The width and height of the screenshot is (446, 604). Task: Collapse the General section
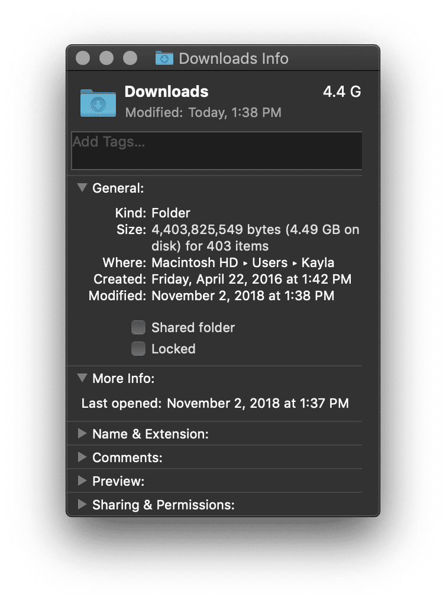[x=82, y=187]
